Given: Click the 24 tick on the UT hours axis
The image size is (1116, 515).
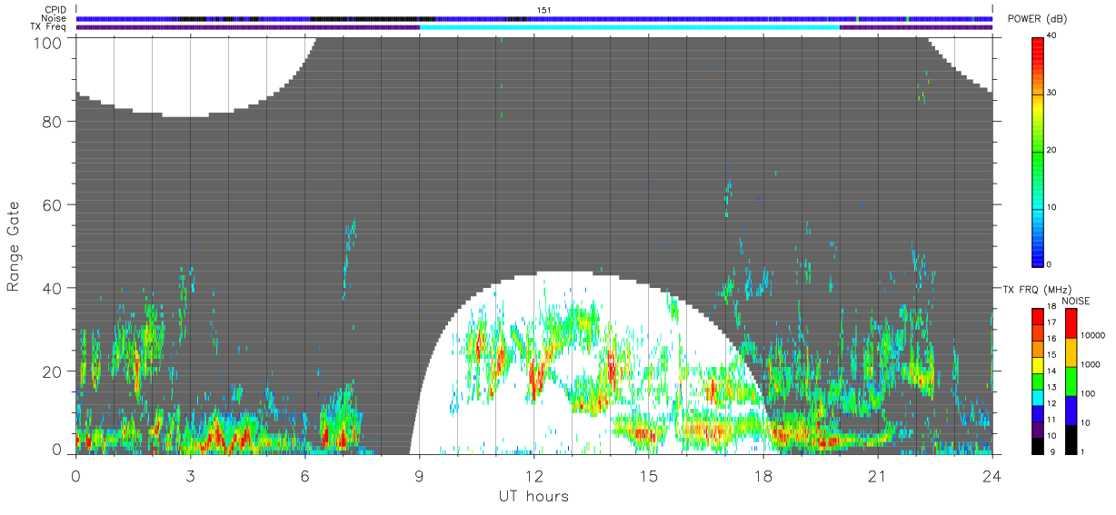Looking at the screenshot, I should click(x=992, y=475).
